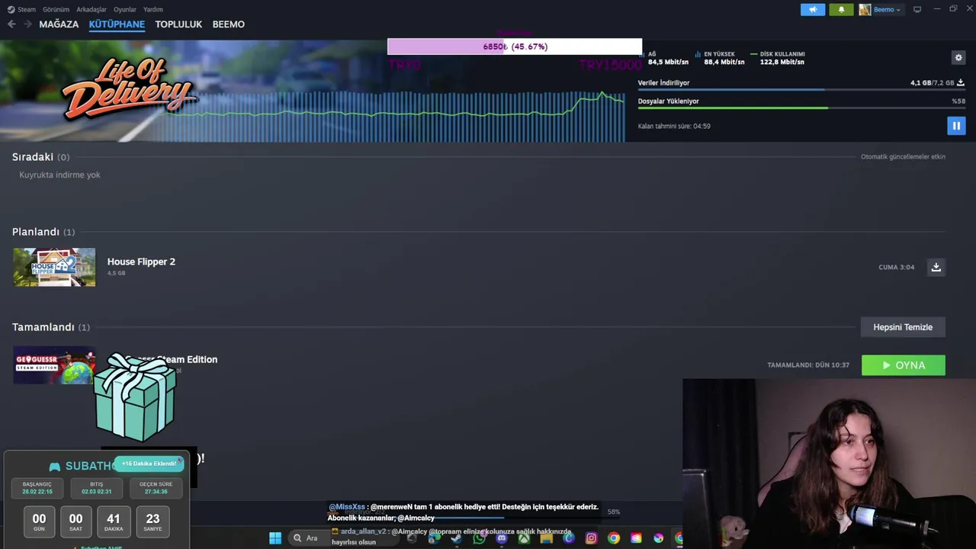Open the Windows Start menu
This screenshot has height=549, width=976.
click(x=275, y=538)
